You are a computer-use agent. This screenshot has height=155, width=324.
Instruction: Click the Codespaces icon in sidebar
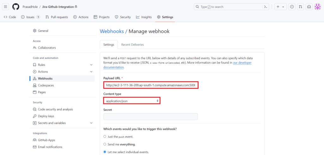point(34,85)
